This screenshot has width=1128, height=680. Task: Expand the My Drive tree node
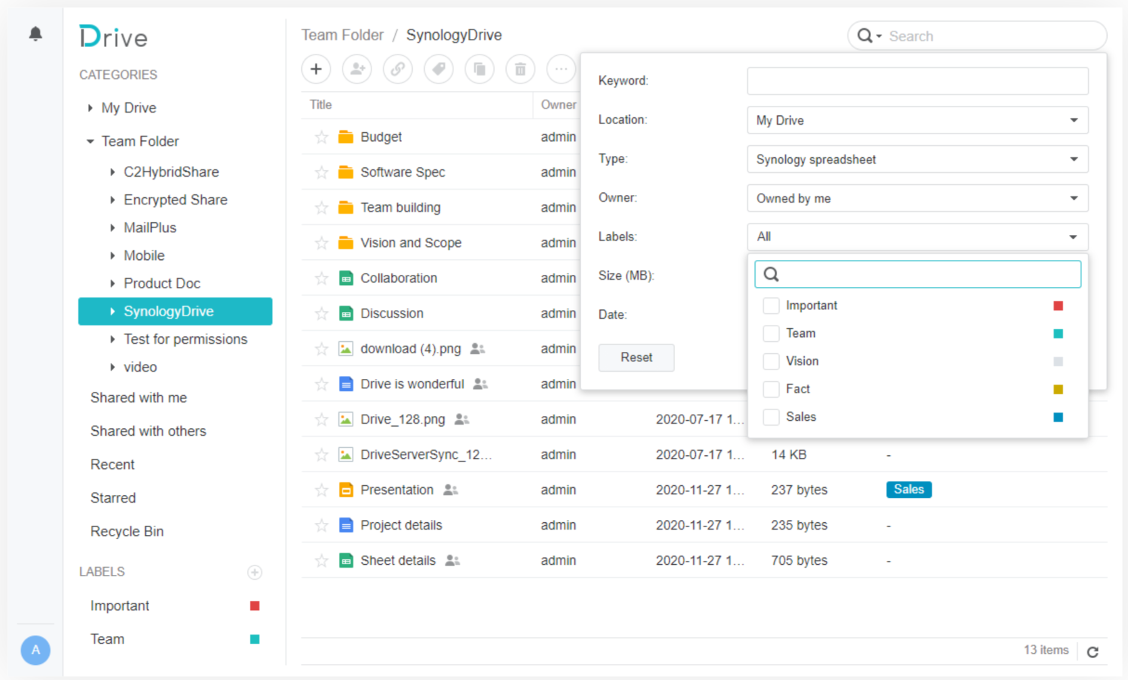pyautogui.click(x=90, y=108)
